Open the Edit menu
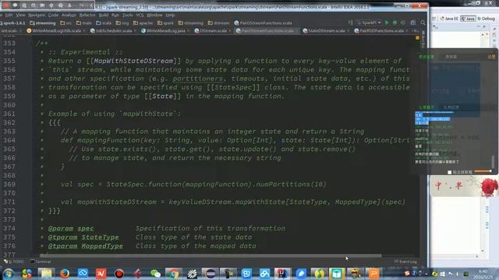499x280 pixels. [x=9, y=15]
